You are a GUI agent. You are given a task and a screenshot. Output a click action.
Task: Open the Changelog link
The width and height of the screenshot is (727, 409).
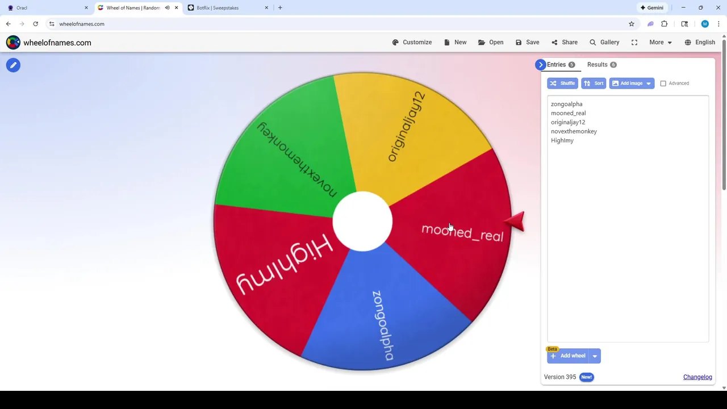pos(697,377)
